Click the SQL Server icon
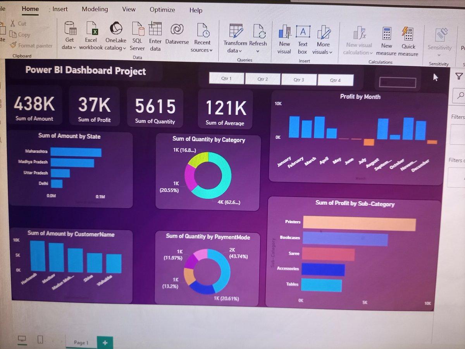465x349 pixels. 138,29
